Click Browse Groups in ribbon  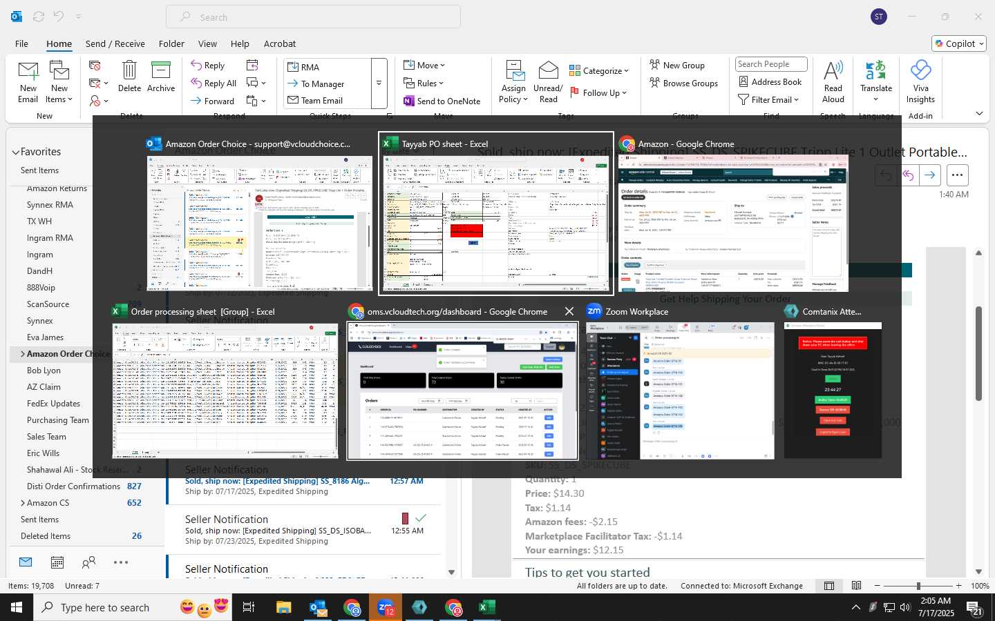point(684,83)
